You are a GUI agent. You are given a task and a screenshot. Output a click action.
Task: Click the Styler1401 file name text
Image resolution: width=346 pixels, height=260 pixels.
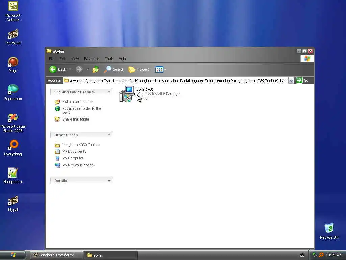[145, 89]
